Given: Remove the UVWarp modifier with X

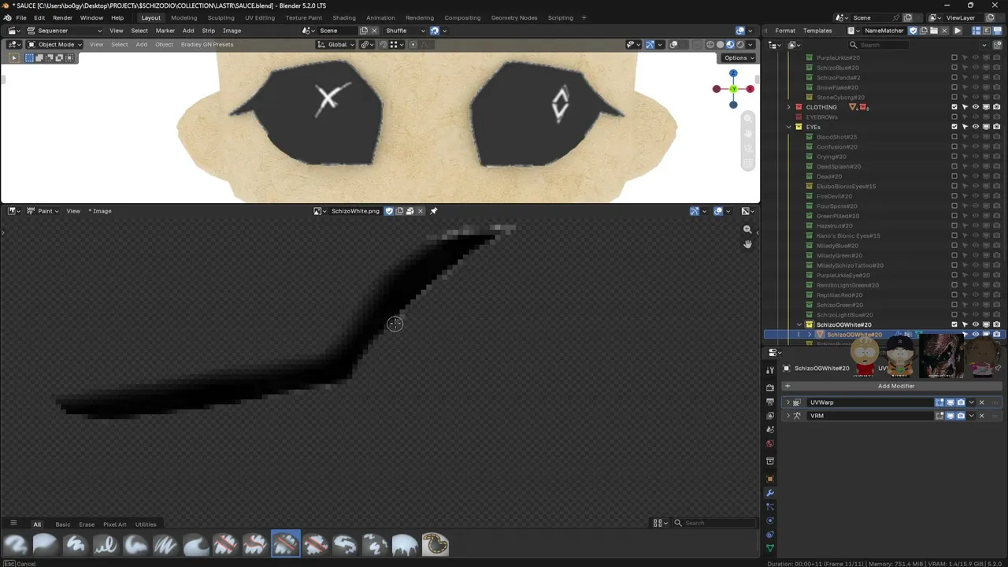Looking at the screenshot, I should pos(981,402).
